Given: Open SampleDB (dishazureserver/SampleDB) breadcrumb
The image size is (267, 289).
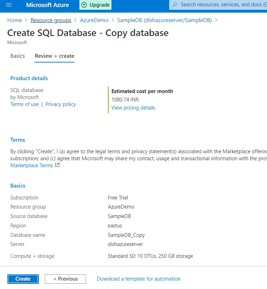Looking at the screenshot, I should click(165, 20).
